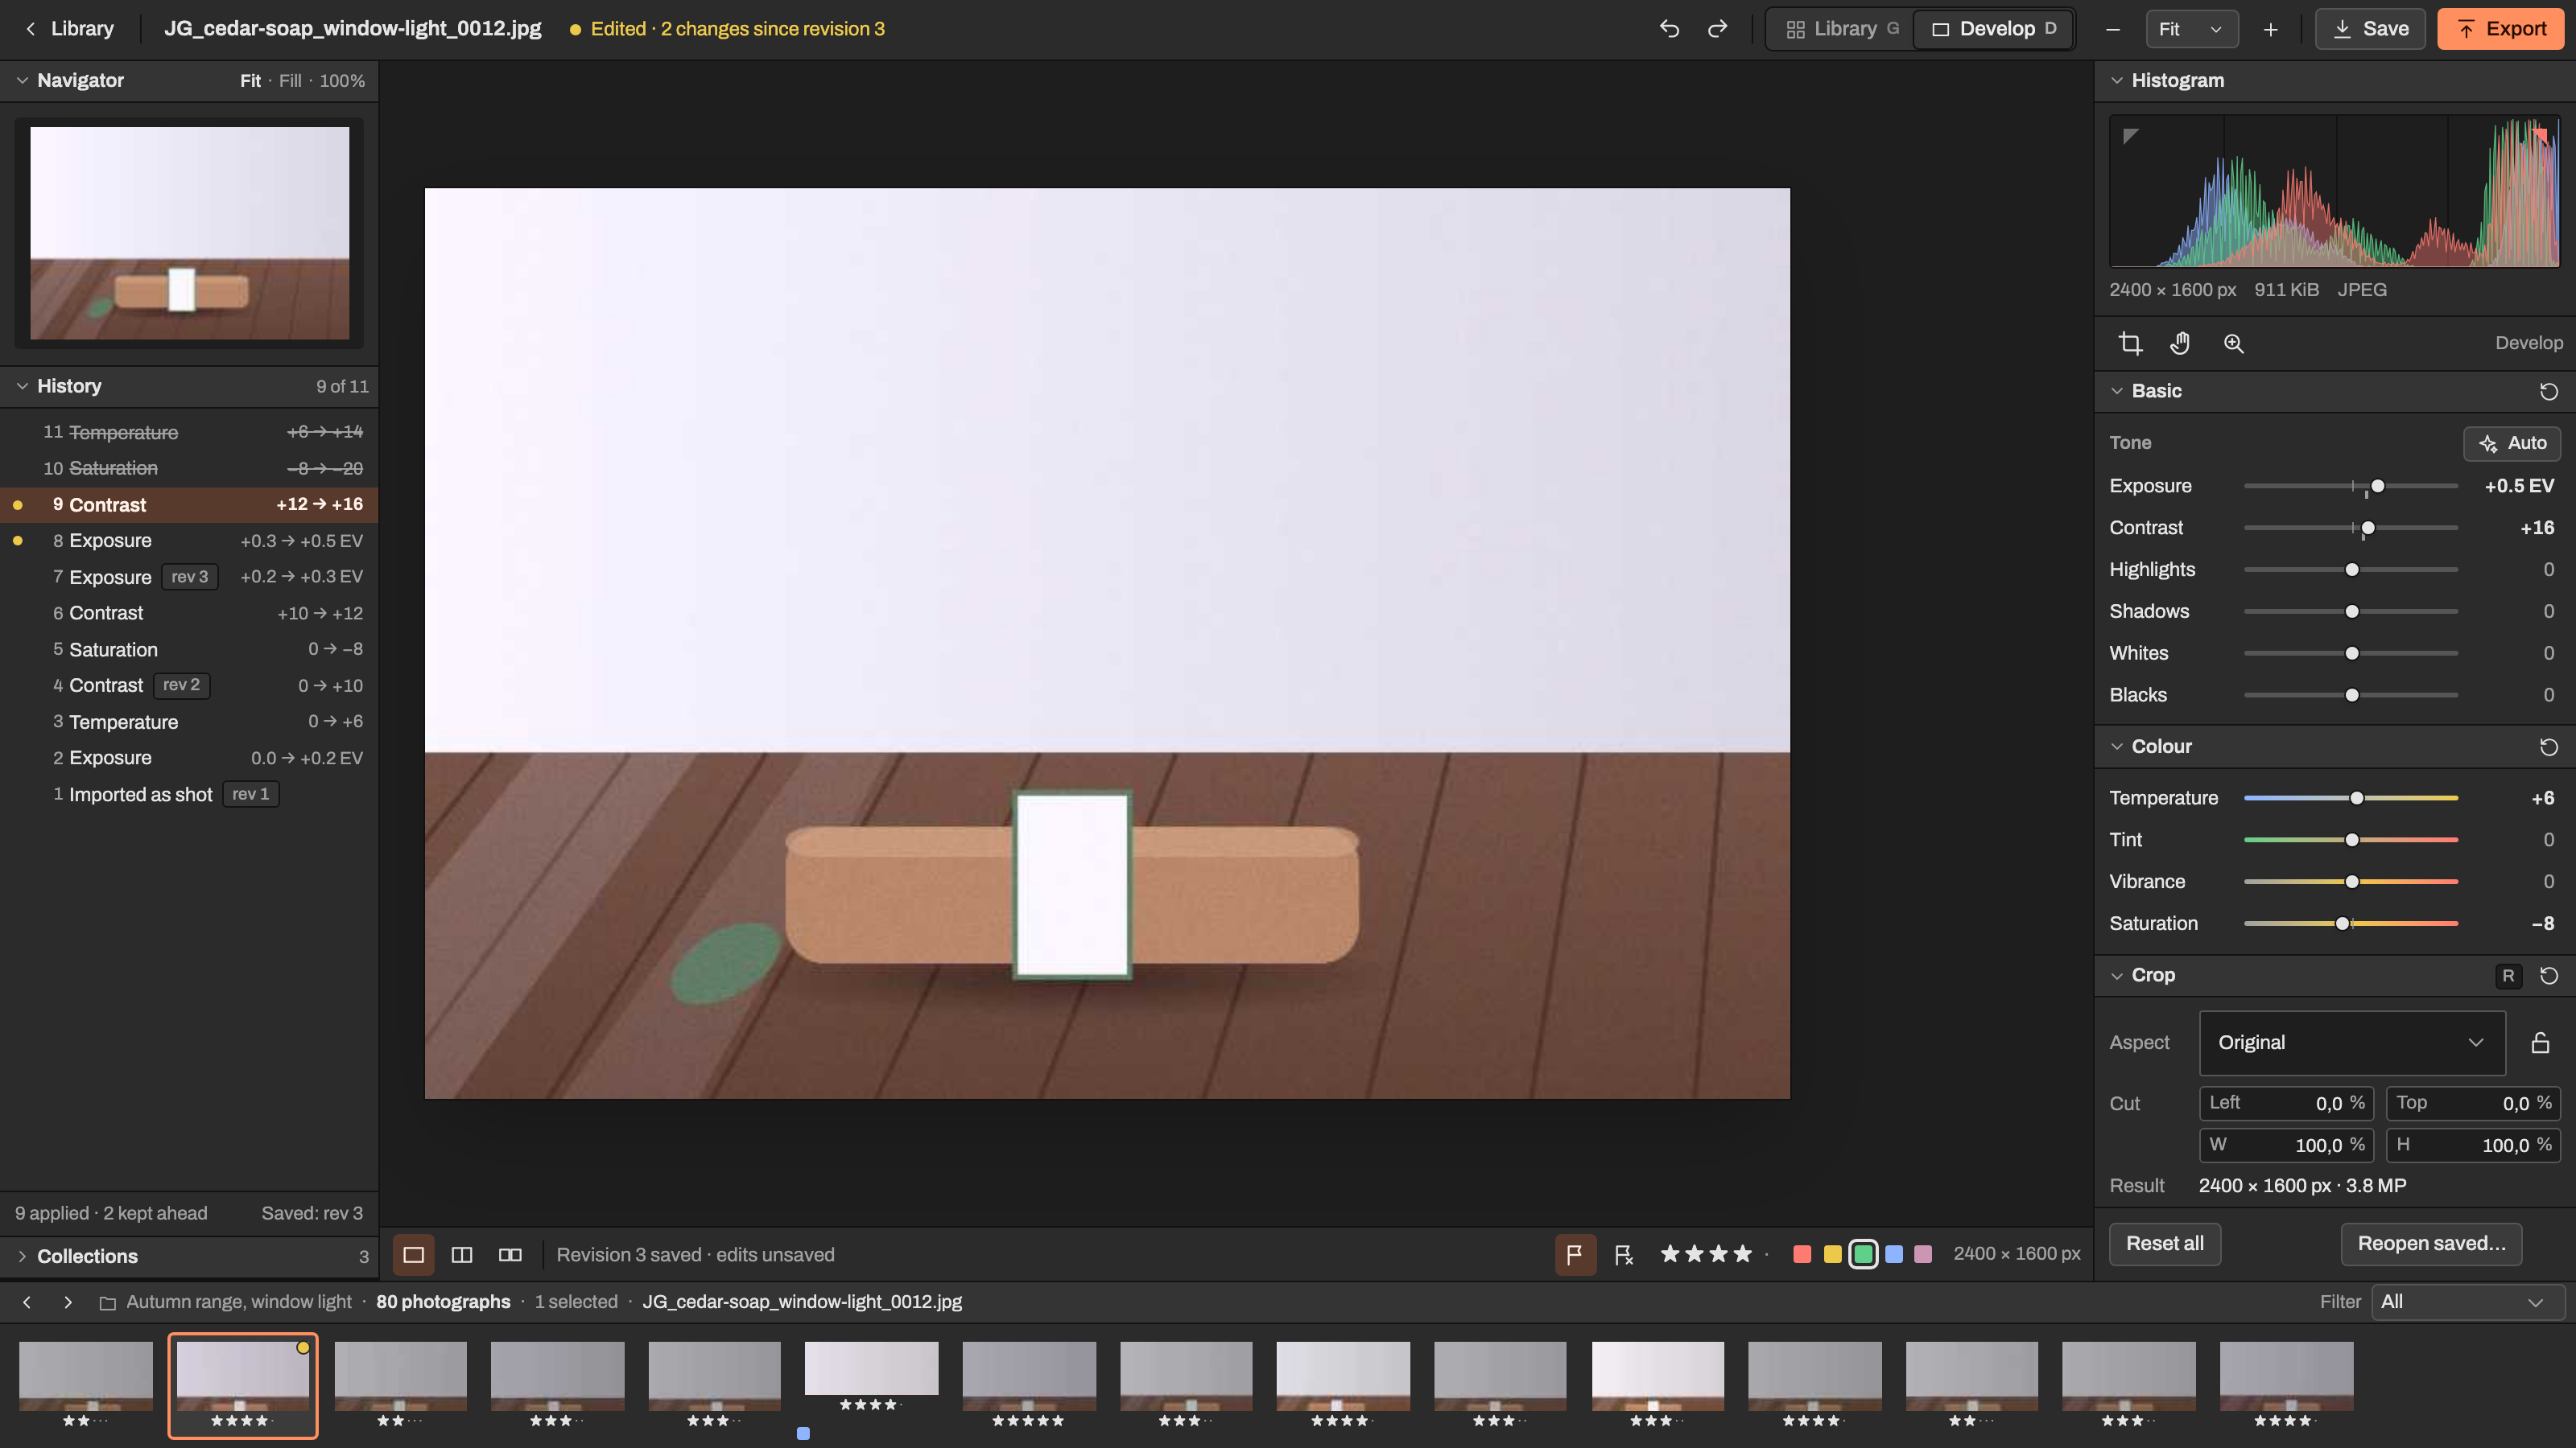Image resolution: width=2576 pixels, height=1448 pixels.
Task: Expand the Collections panel
Action: pos(22,1256)
